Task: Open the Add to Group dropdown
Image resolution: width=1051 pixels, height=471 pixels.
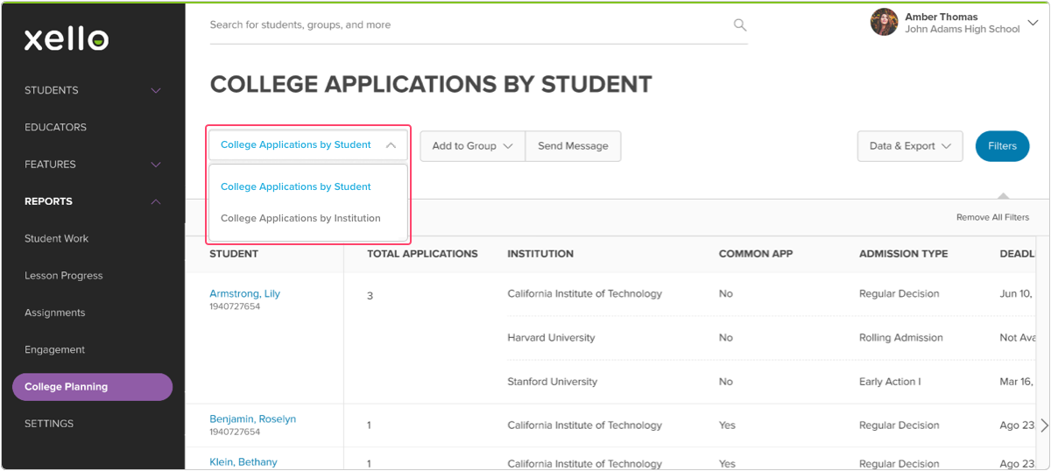Action: pyautogui.click(x=473, y=146)
